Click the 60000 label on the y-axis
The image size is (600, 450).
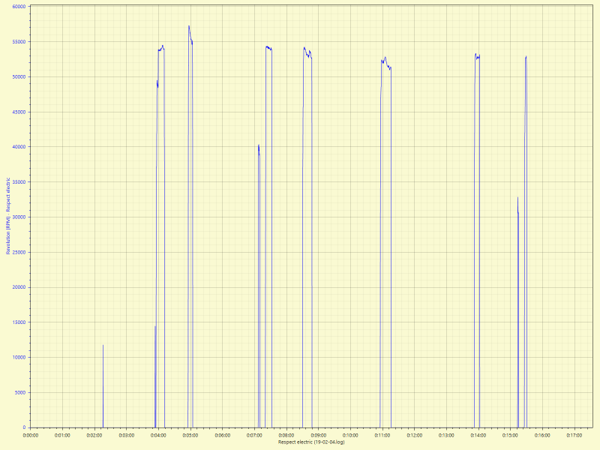(17, 6)
